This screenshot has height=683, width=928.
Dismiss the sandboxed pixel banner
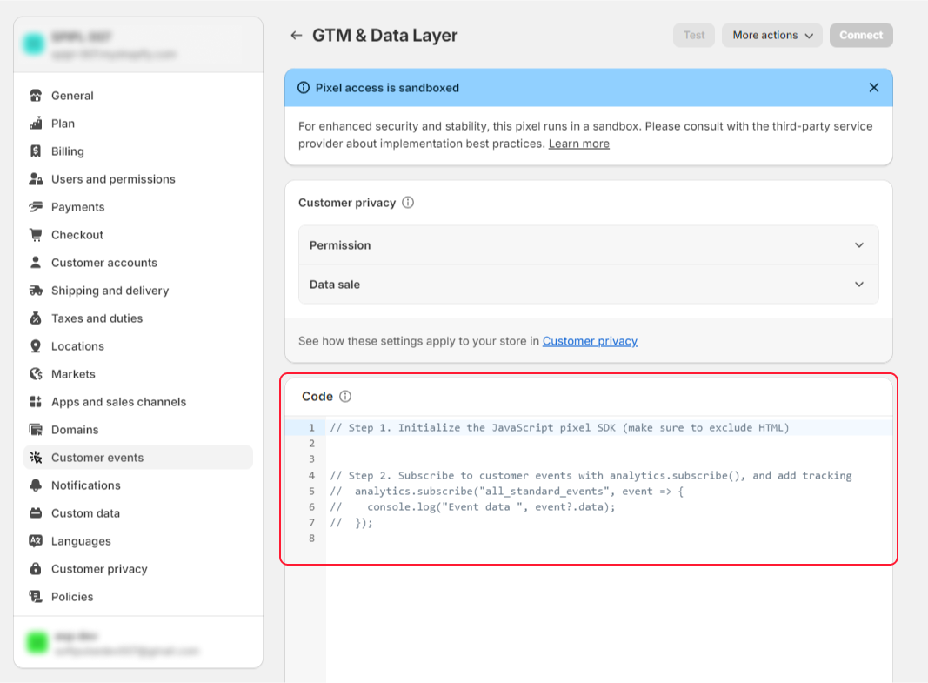873,87
